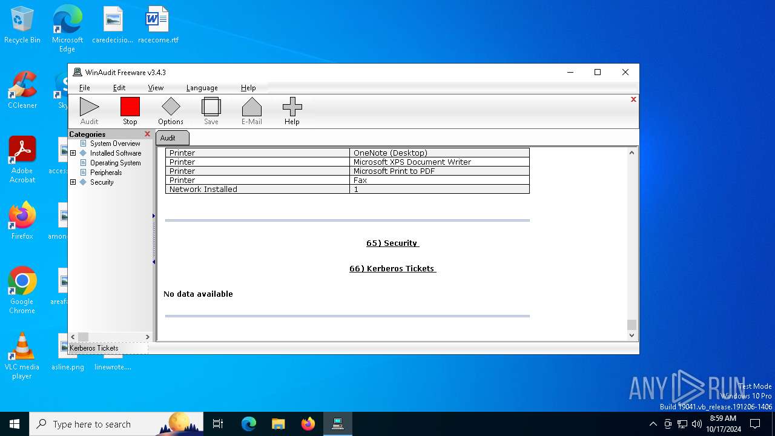Open the volume control in system tray
775x436 pixels.
coord(697,424)
